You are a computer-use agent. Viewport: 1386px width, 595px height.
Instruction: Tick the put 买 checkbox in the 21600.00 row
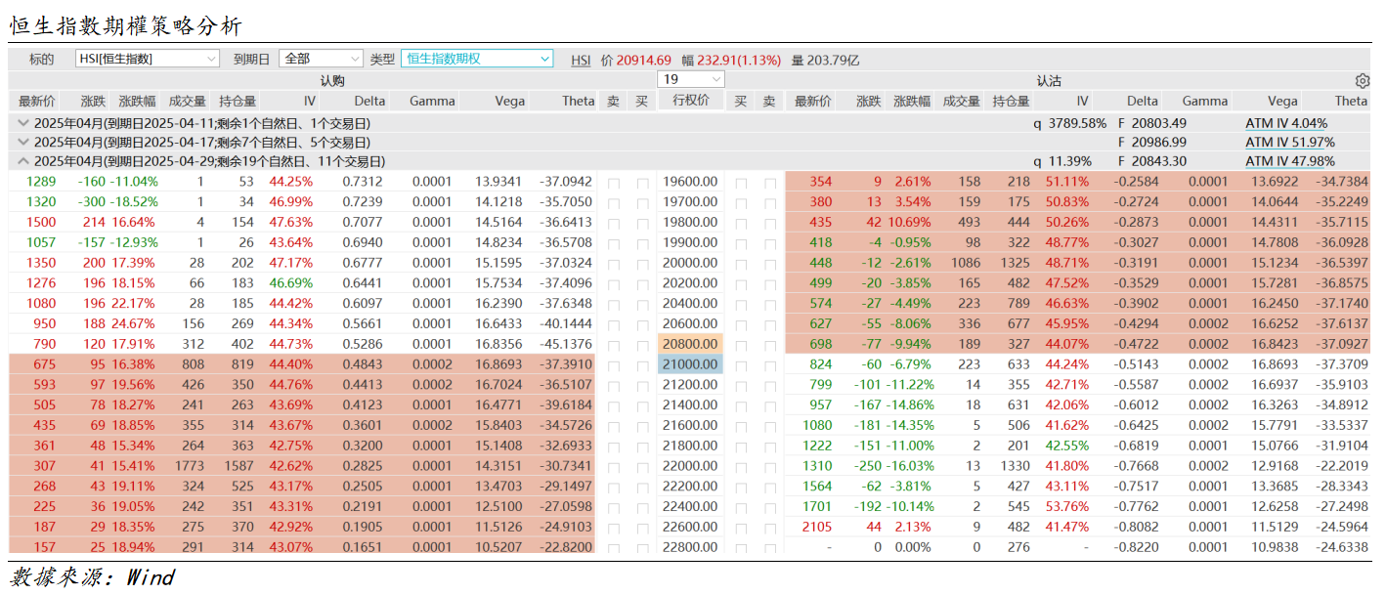(741, 425)
